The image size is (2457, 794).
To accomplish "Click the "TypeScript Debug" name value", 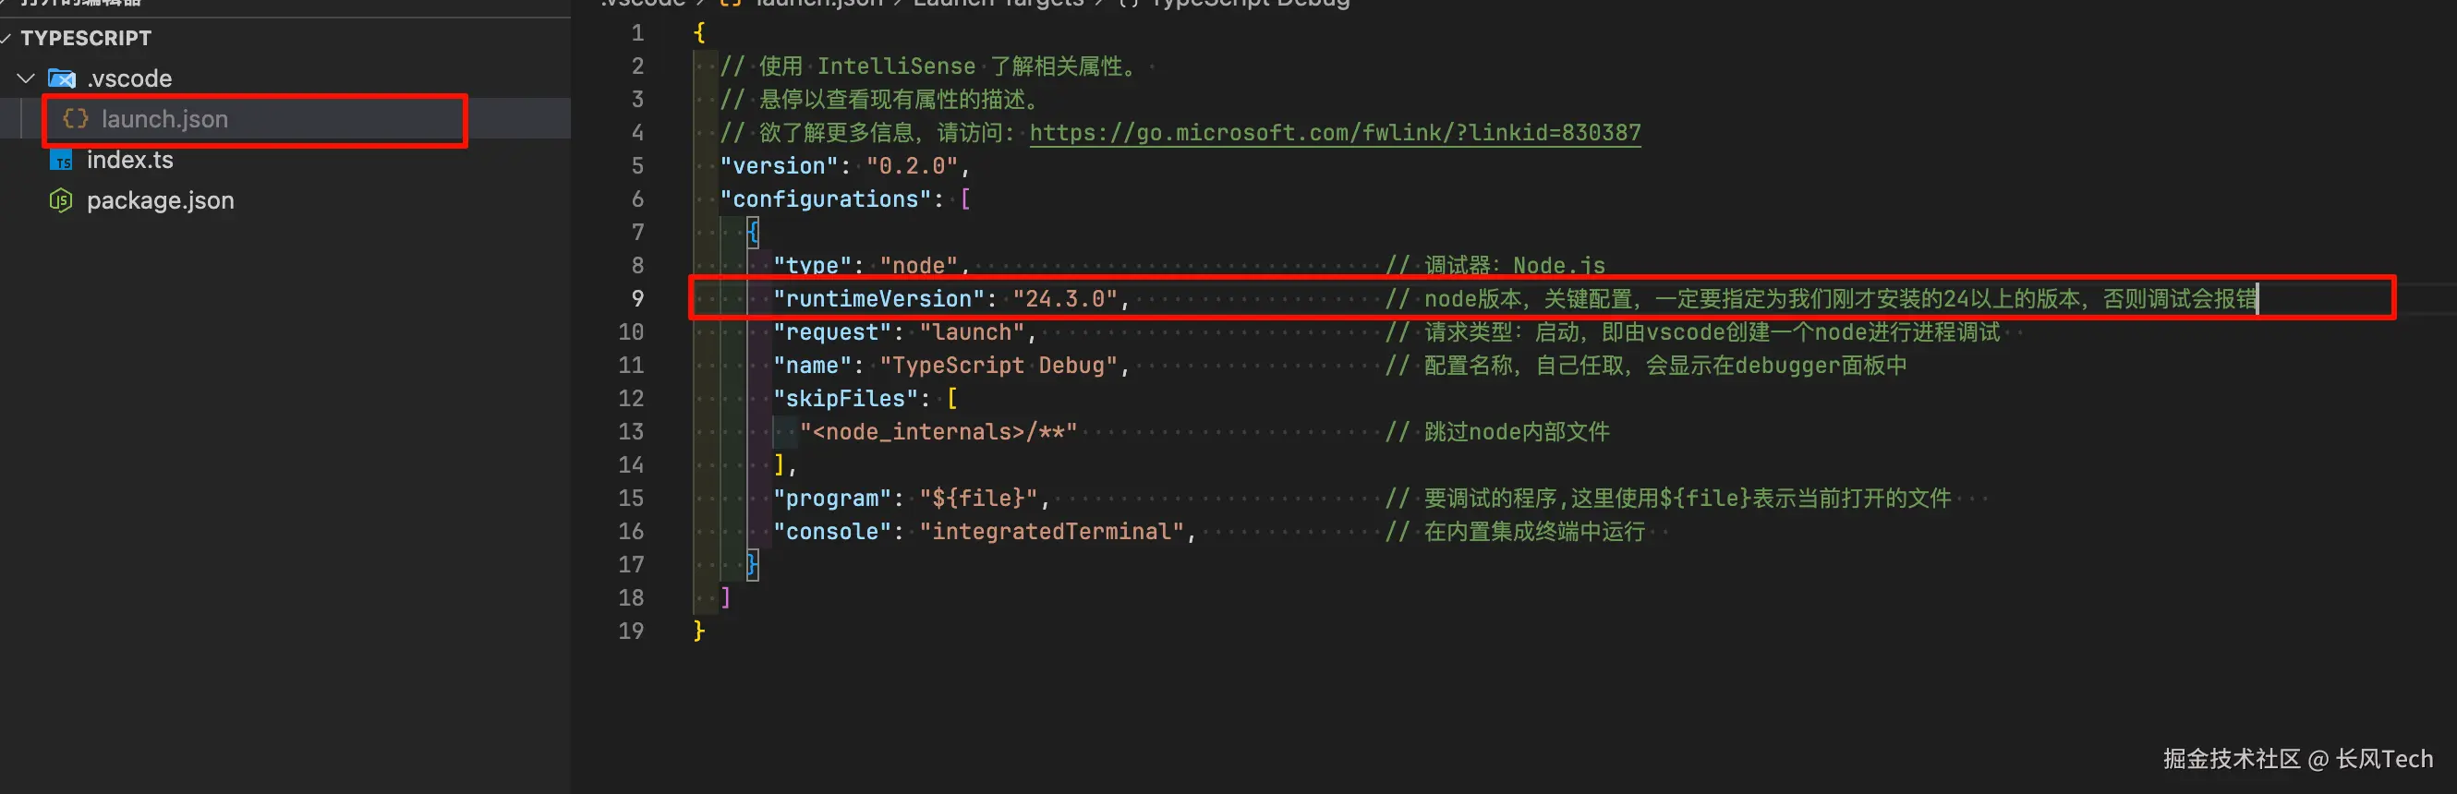I will [998, 365].
